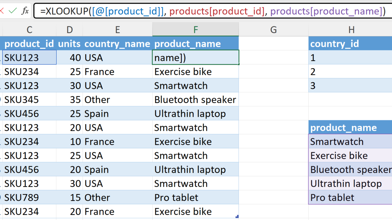392x220 pixels.
Task: Select column D header
Action: pyautogui.click(x=70, y=30)
